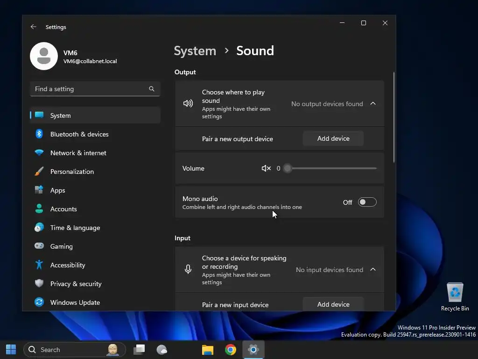Screen dimensions: 478x359
Task: Click the Time & language clock icon
Action: pos(39,228)
